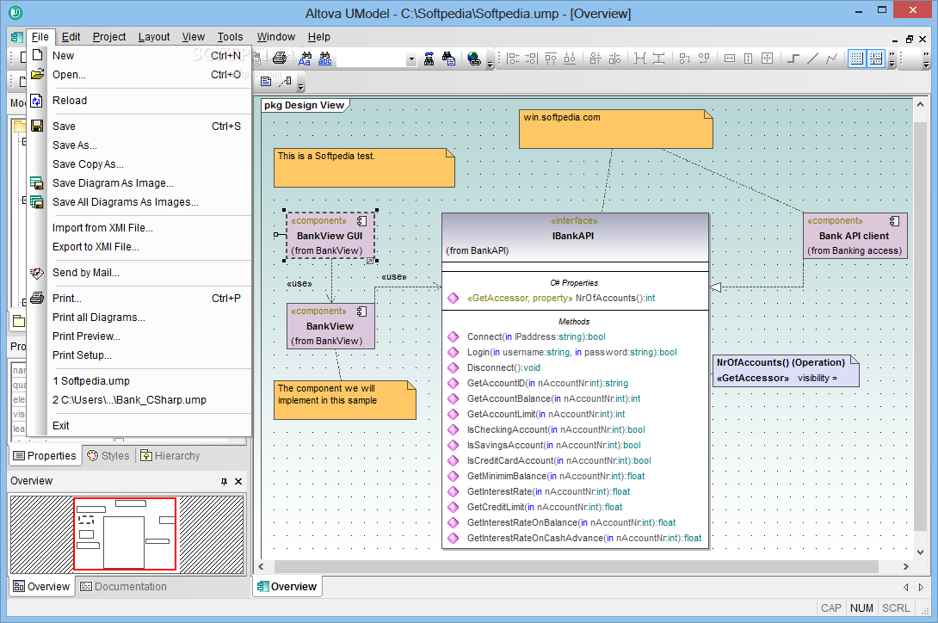Click the printer icon in the toolbar
This screenshot has height=623, width=938.
tap(280, 58)
